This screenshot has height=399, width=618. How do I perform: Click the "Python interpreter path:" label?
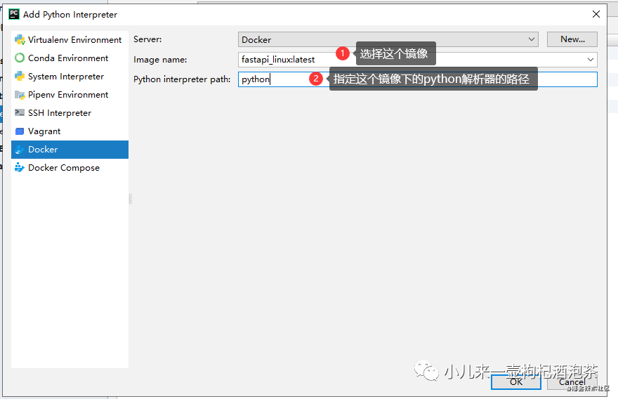pos(182,79)
